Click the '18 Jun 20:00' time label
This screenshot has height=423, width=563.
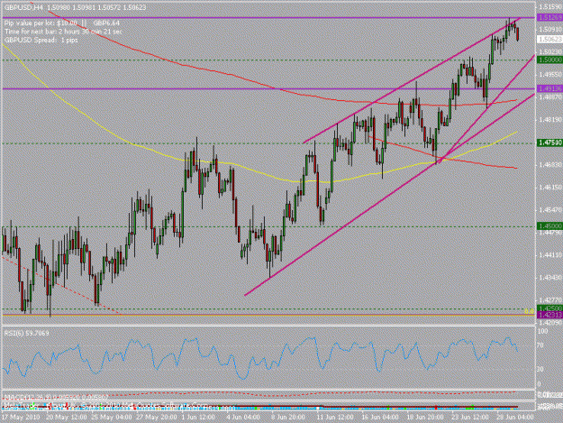click(424, 418)
